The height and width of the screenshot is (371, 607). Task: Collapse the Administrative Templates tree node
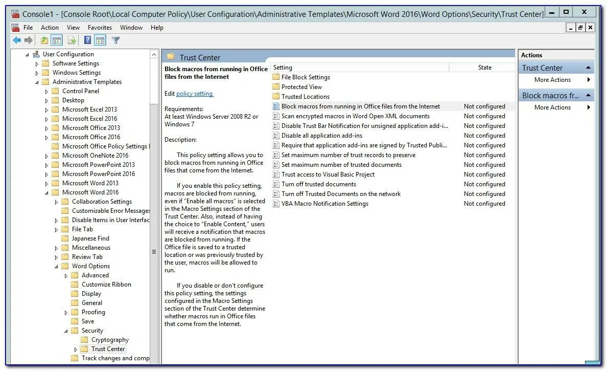[37, 82]
